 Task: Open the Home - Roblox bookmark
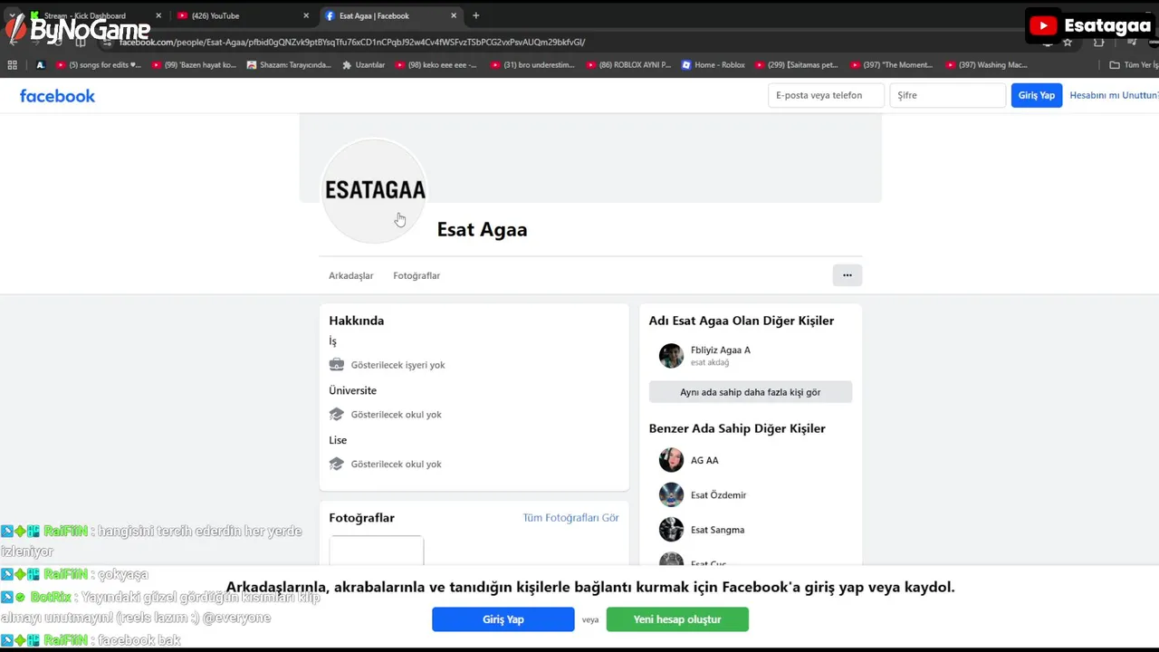(x=713, y=65)
